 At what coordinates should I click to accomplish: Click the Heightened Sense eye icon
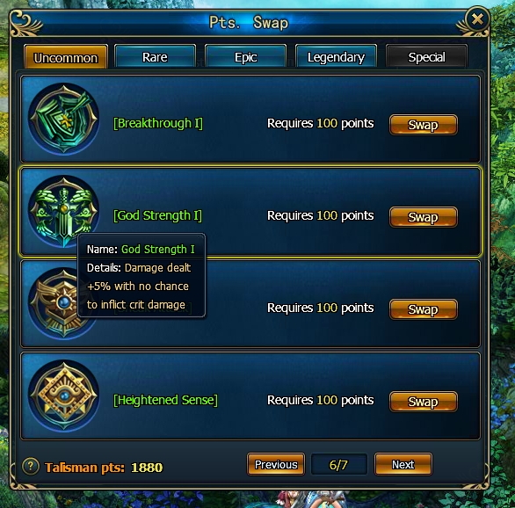coord(64,396)
